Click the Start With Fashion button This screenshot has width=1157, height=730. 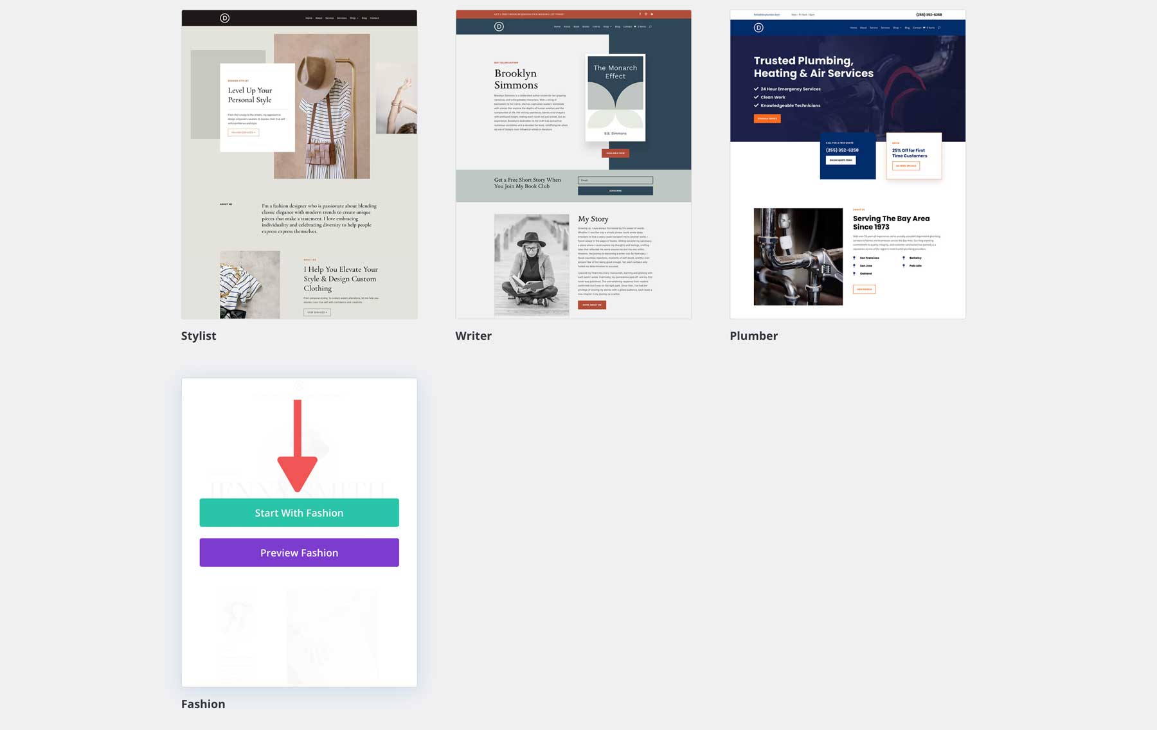point(299,512)
